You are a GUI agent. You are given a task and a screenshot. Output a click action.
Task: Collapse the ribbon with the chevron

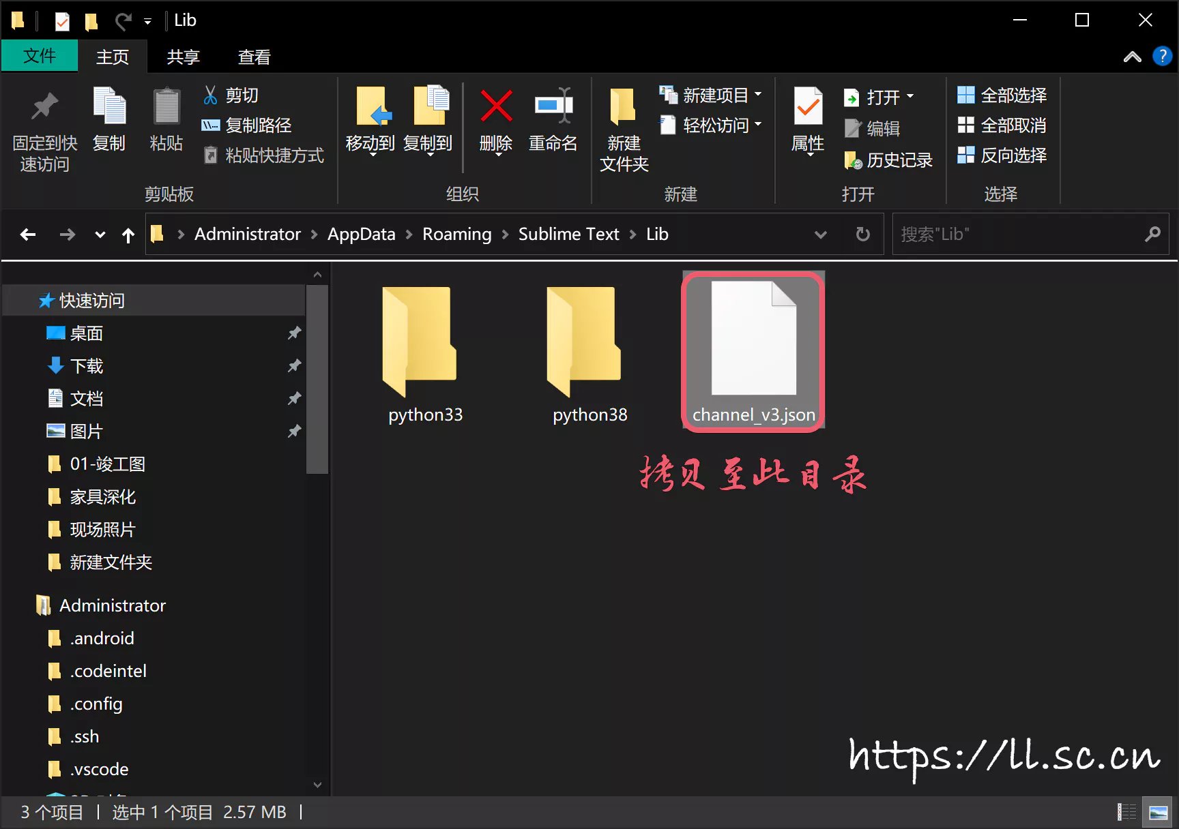[1132, 57]
